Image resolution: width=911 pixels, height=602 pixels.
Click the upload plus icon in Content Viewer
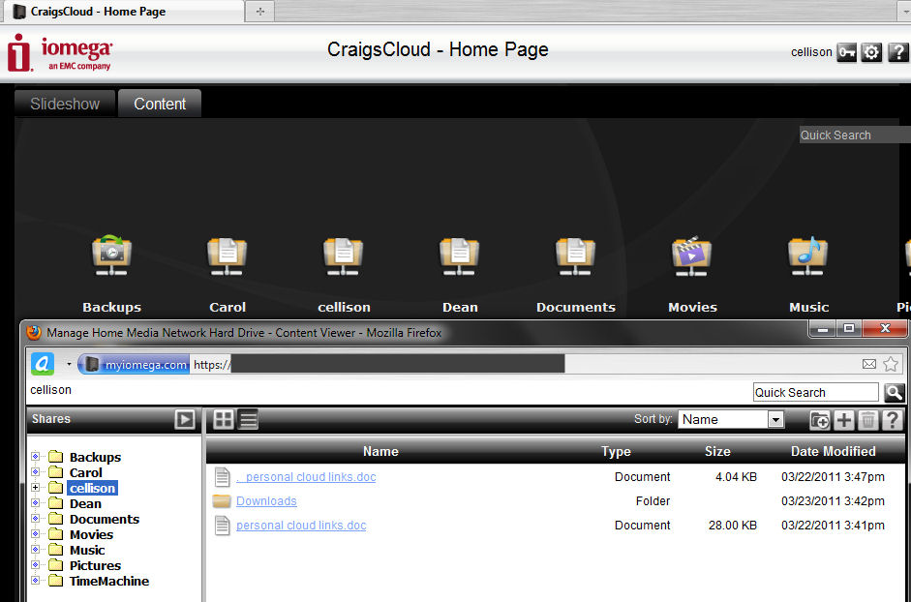pos(844,419)
